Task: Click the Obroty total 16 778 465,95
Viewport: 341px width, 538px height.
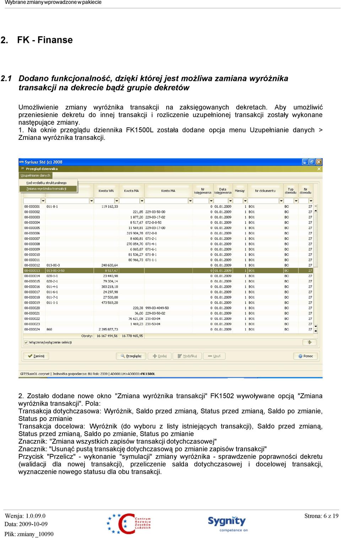Action: click(x=132, y=336)
